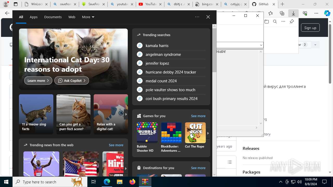
Task: Click the search panel vertical scrollbar
Action: pos(214,51)
